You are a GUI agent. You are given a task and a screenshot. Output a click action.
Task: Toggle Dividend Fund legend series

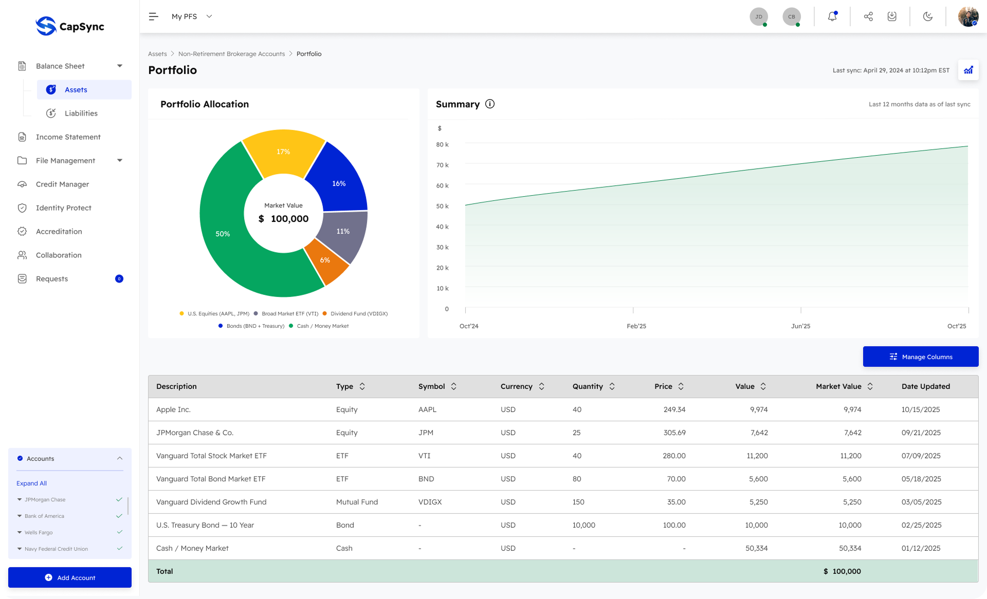coord(355,313)
